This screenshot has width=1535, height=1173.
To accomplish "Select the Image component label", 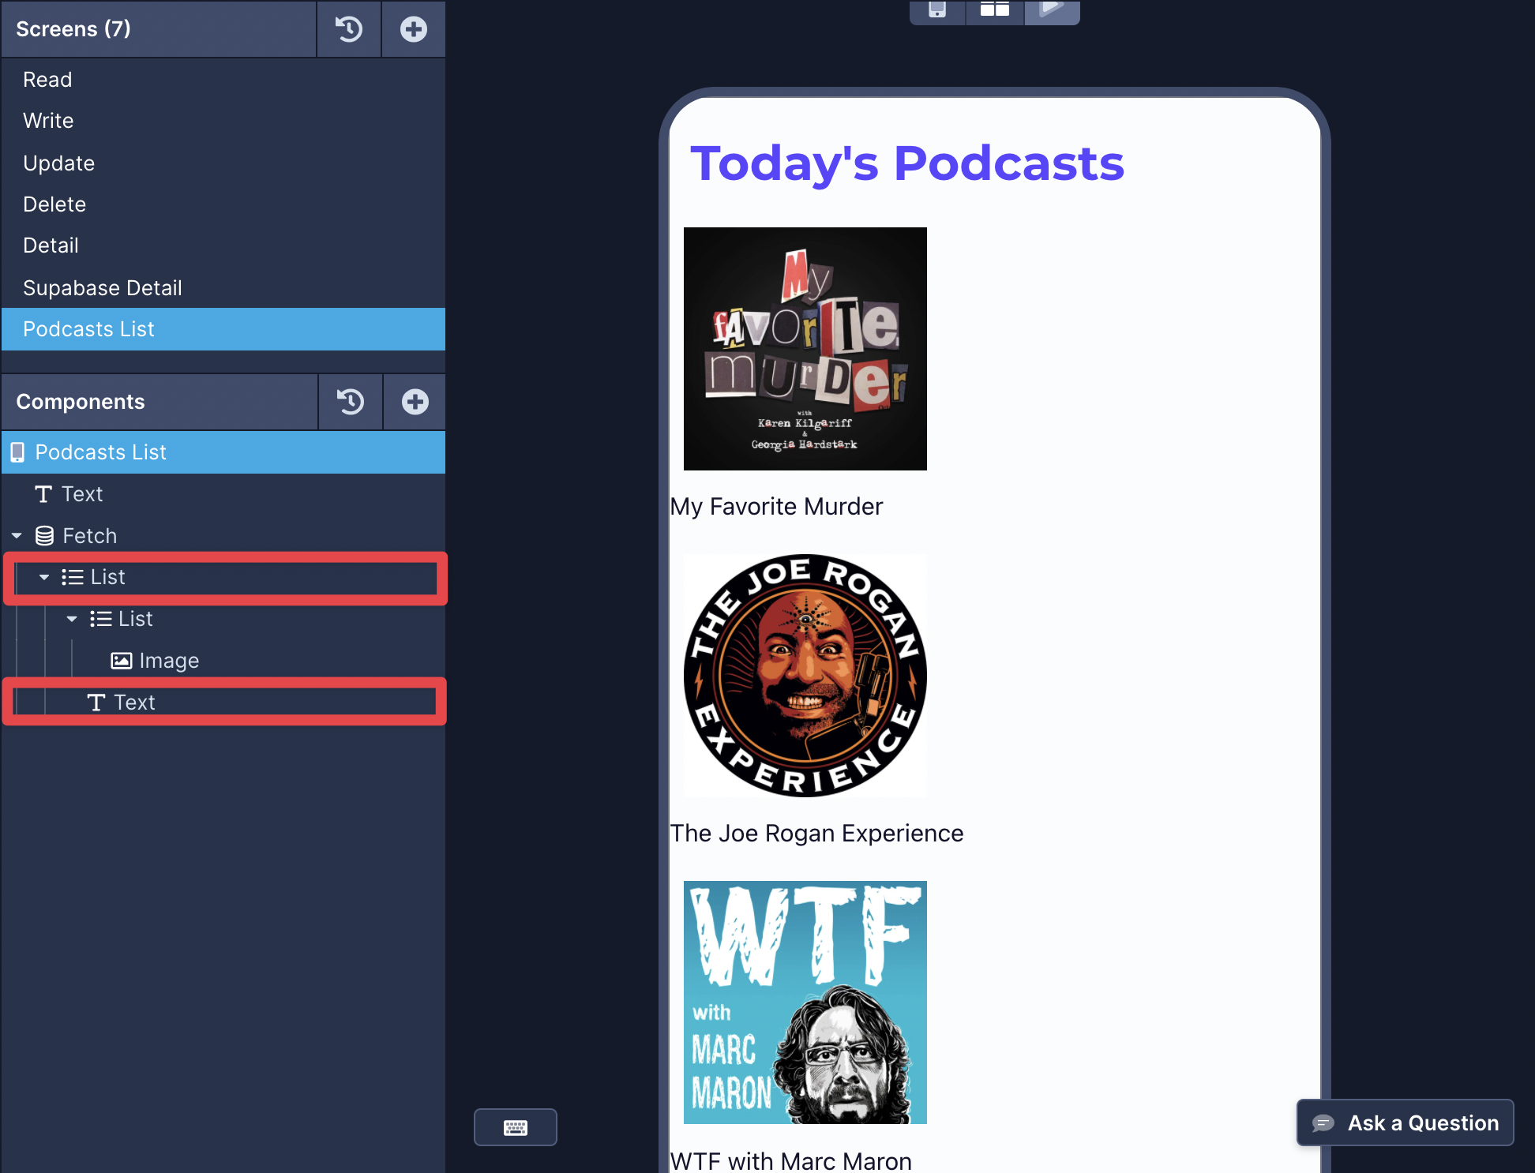I will [x=169, y=661].
